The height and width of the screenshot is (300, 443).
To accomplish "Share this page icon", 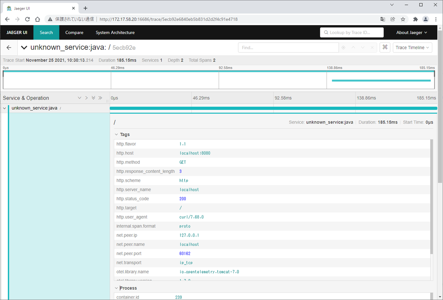I will [x=393, y=19].
